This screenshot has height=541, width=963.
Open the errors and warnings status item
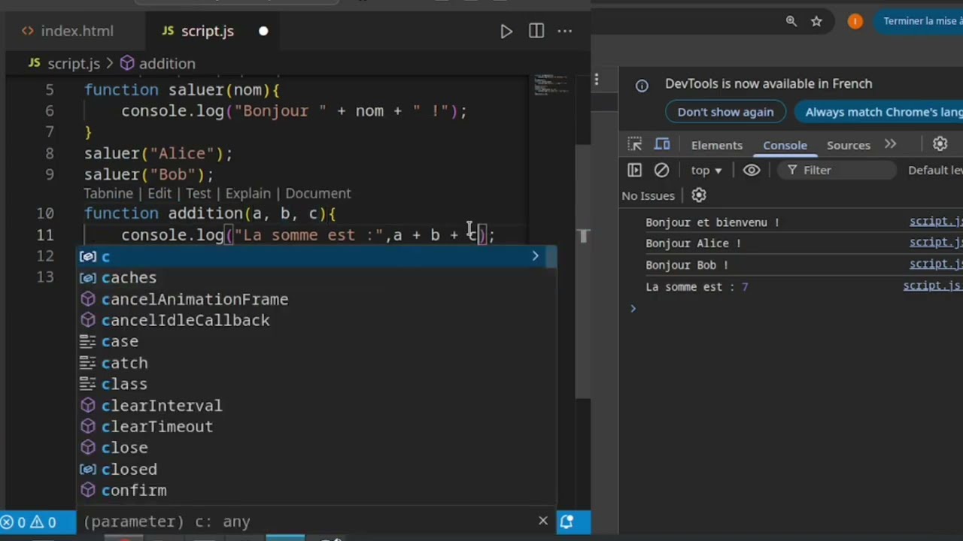click(x=28, y=521)
